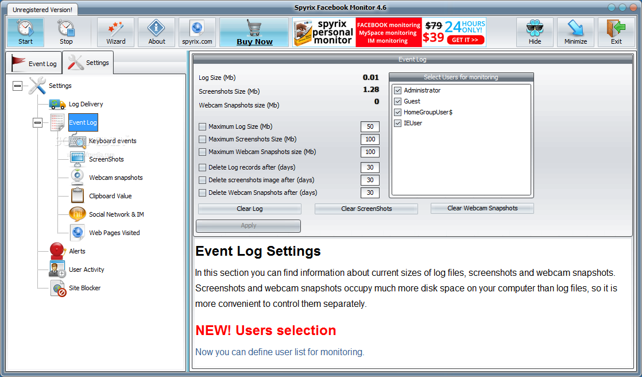Click the Clipboard Value clipboard icon
The image size is (642, 377).
[78, 196]
